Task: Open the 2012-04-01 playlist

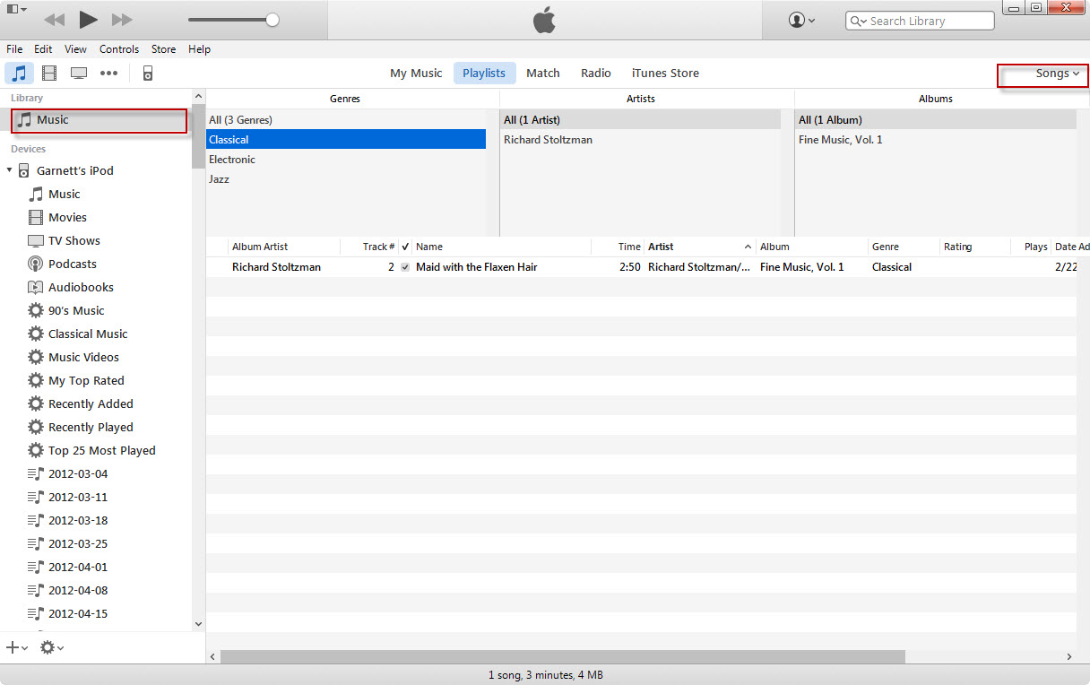Action: tap(77, 567)
